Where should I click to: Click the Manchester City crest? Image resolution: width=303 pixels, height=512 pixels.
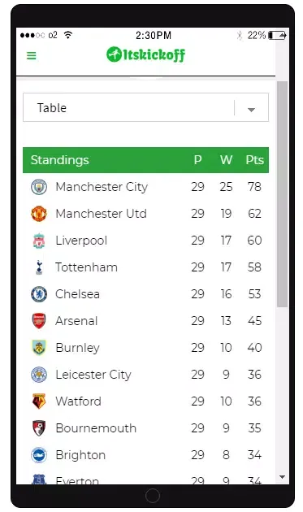[39, 187]
